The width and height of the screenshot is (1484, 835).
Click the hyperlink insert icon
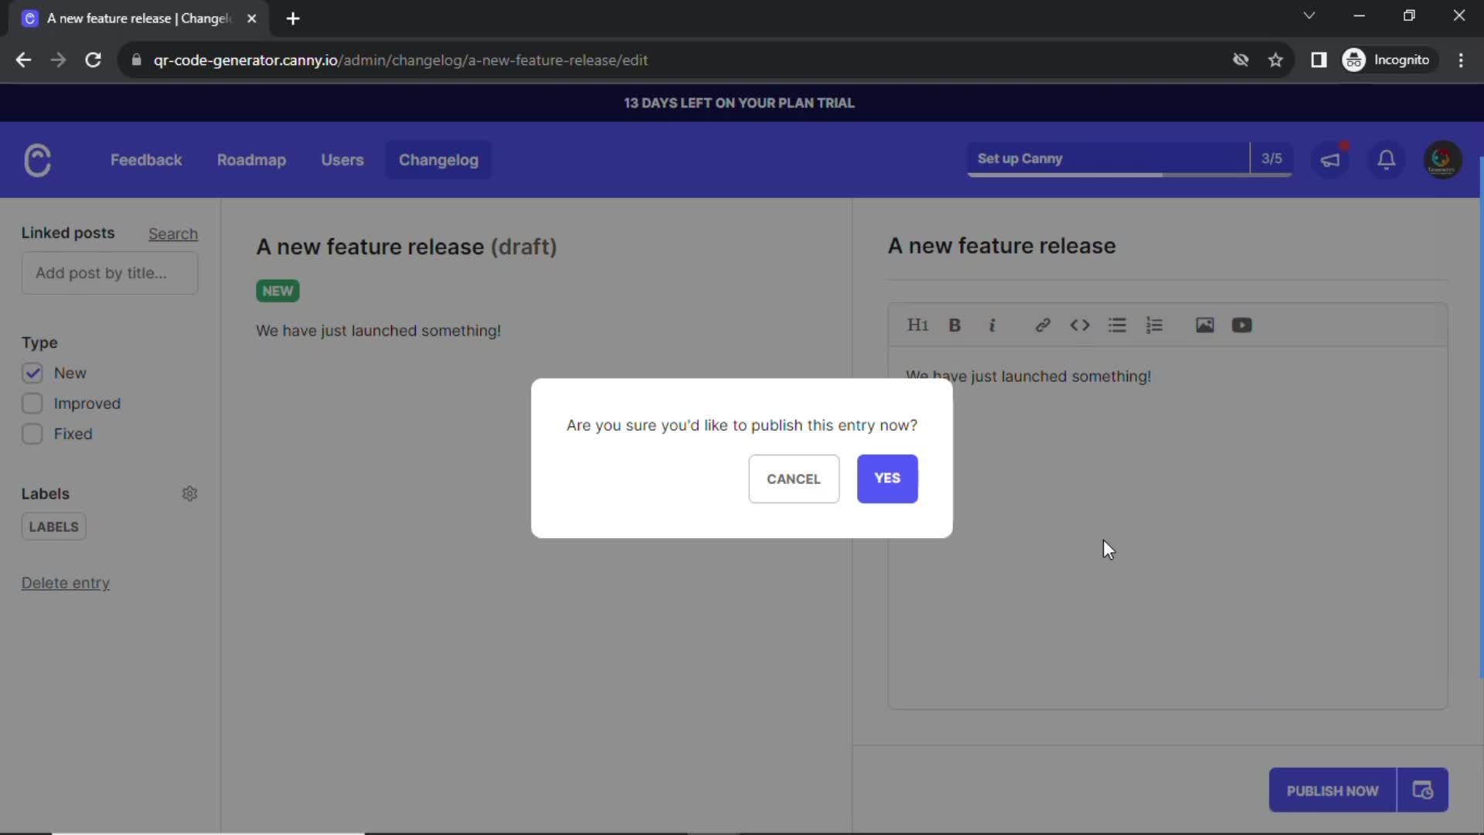tap(1043, 324)
